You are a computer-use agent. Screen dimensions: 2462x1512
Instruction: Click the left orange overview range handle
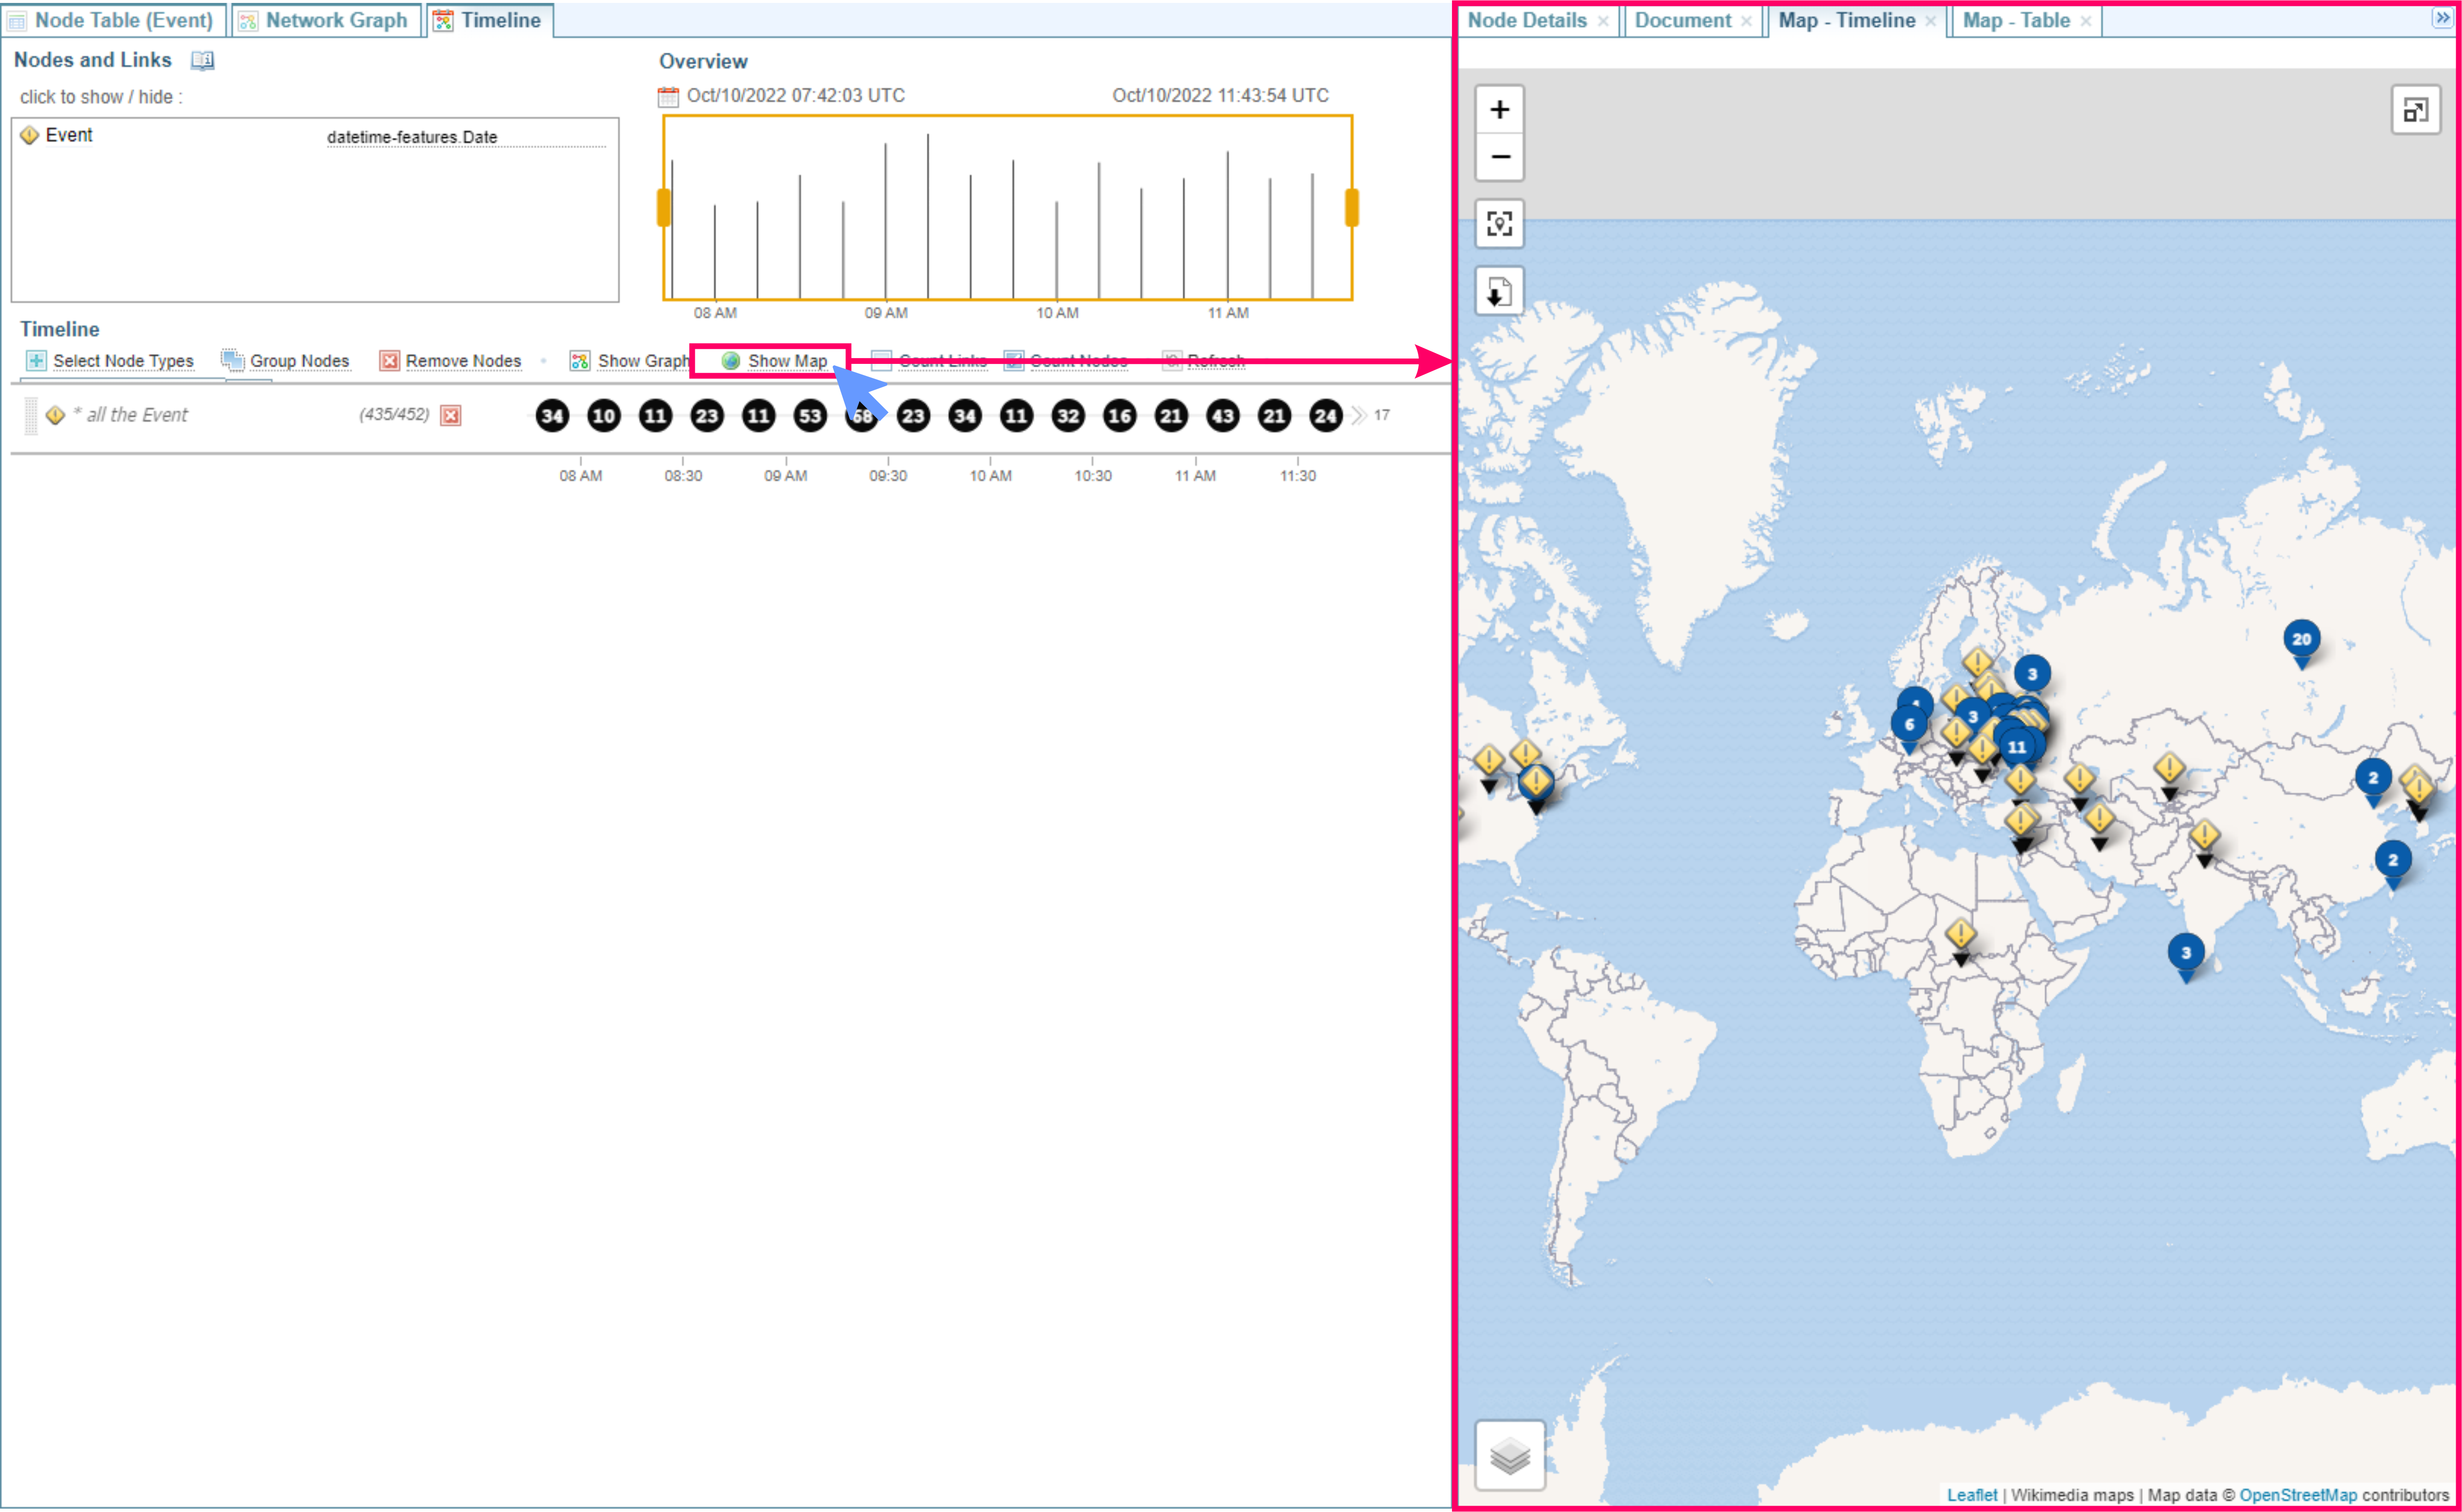(663, 208)
